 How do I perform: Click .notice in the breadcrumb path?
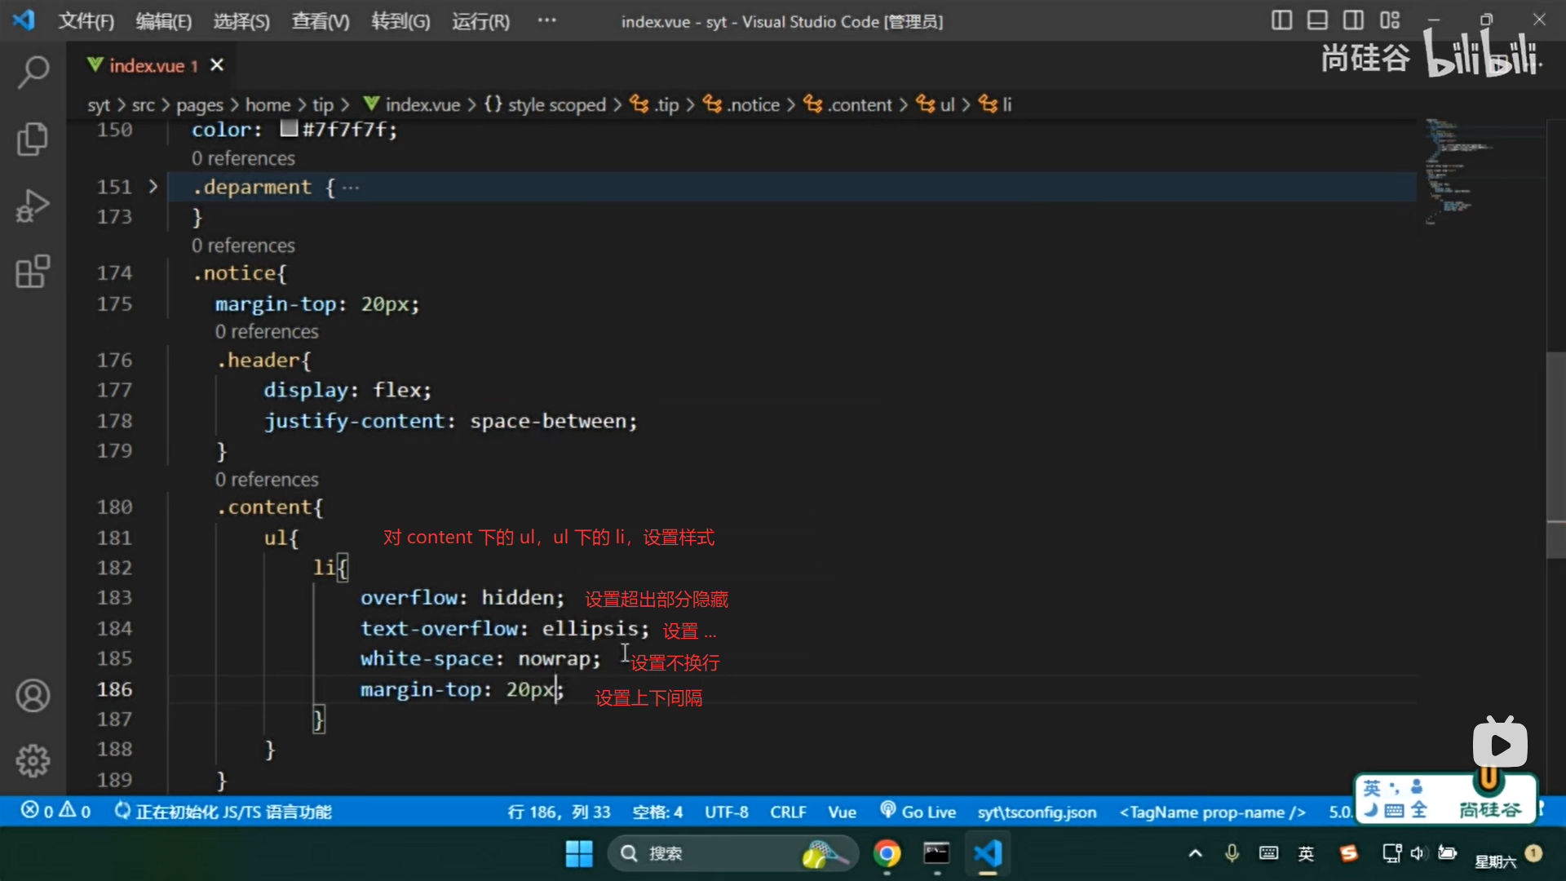pos(753,104)
